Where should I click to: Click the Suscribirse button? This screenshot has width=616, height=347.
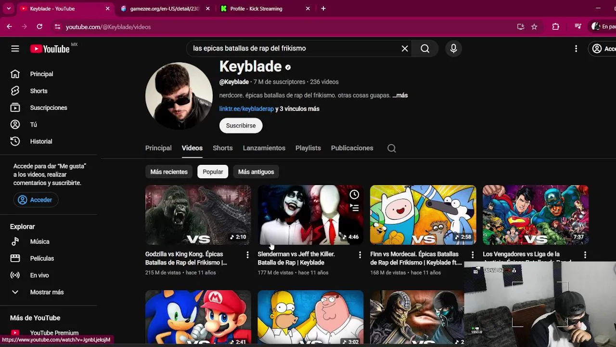(x=241, y=126)
